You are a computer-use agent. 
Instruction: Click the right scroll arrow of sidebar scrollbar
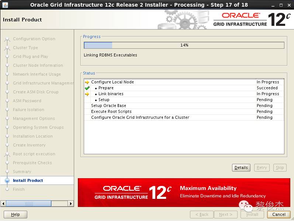[70, 204]
